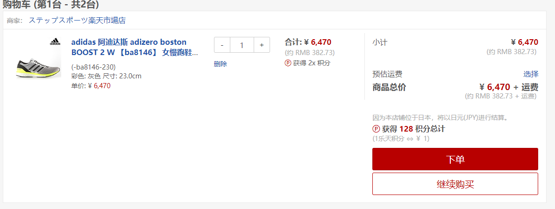Open the ステップスポーツ楽天市場店 merchant link
The width and height of the screenshot is (555, 209).
tap(77, 20)
